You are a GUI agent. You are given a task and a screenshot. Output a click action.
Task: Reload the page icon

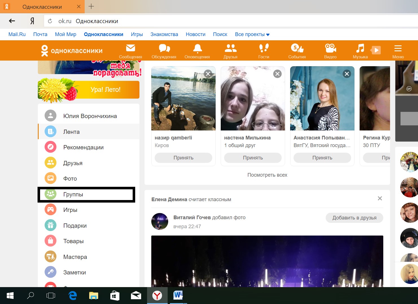pos(50,21)
